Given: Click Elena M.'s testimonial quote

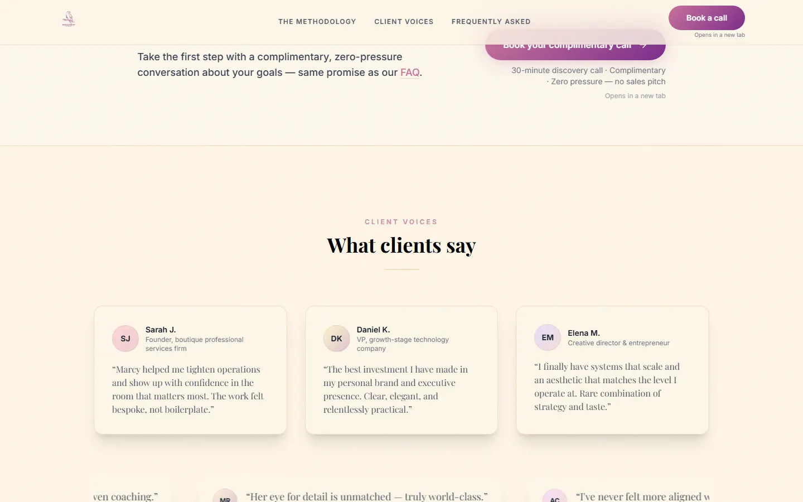Looking at the screenshot, I should click(x=607, y=387).
